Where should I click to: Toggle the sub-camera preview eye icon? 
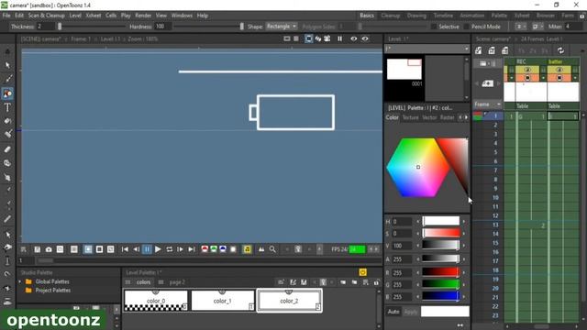(365, 38)
